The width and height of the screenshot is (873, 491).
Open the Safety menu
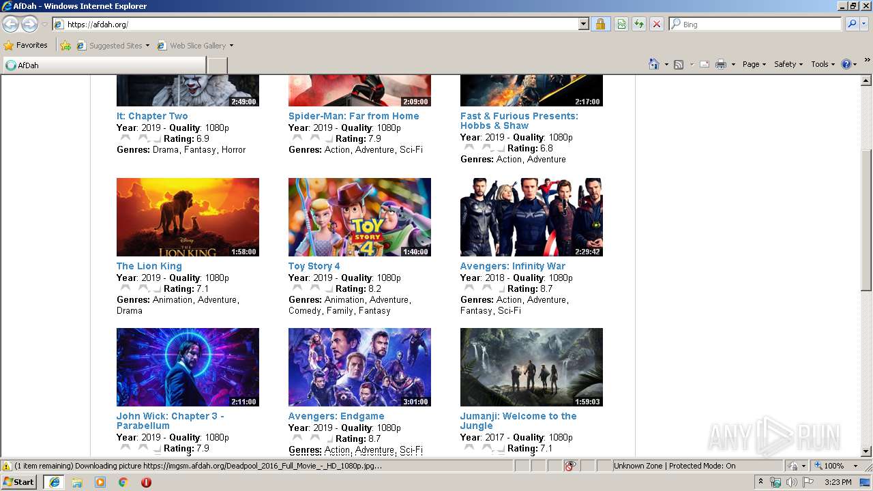point(788,64)
